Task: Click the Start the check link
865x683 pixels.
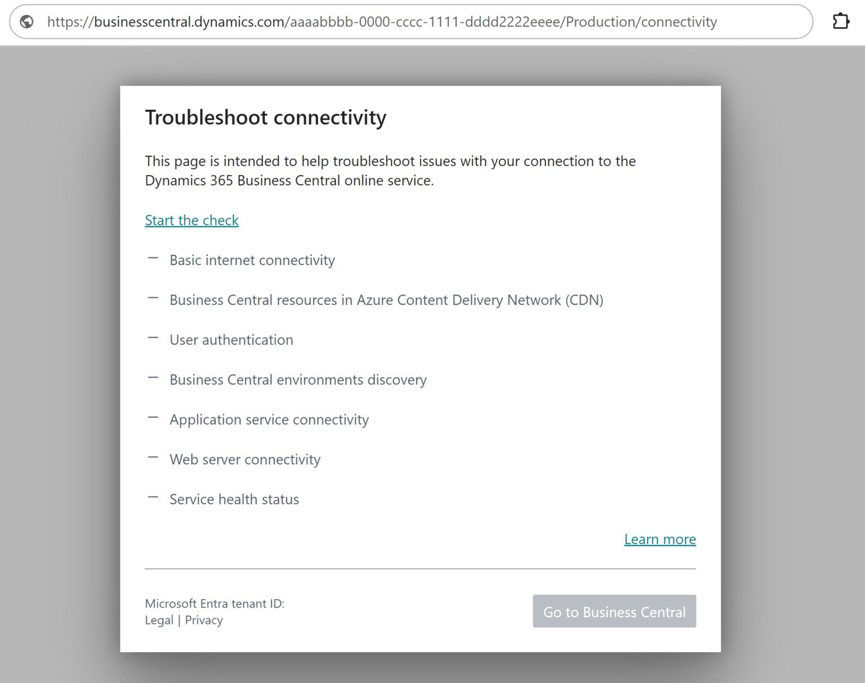Action: 191,220
